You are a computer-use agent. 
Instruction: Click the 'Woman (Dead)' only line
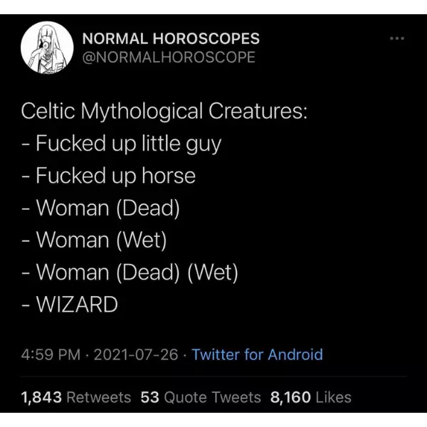100,208
